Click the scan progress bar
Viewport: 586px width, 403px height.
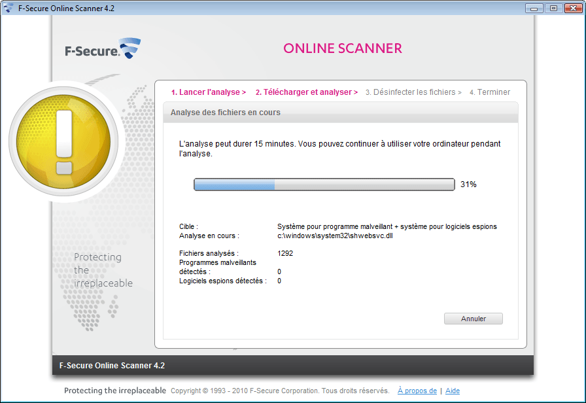coord(324,184)
